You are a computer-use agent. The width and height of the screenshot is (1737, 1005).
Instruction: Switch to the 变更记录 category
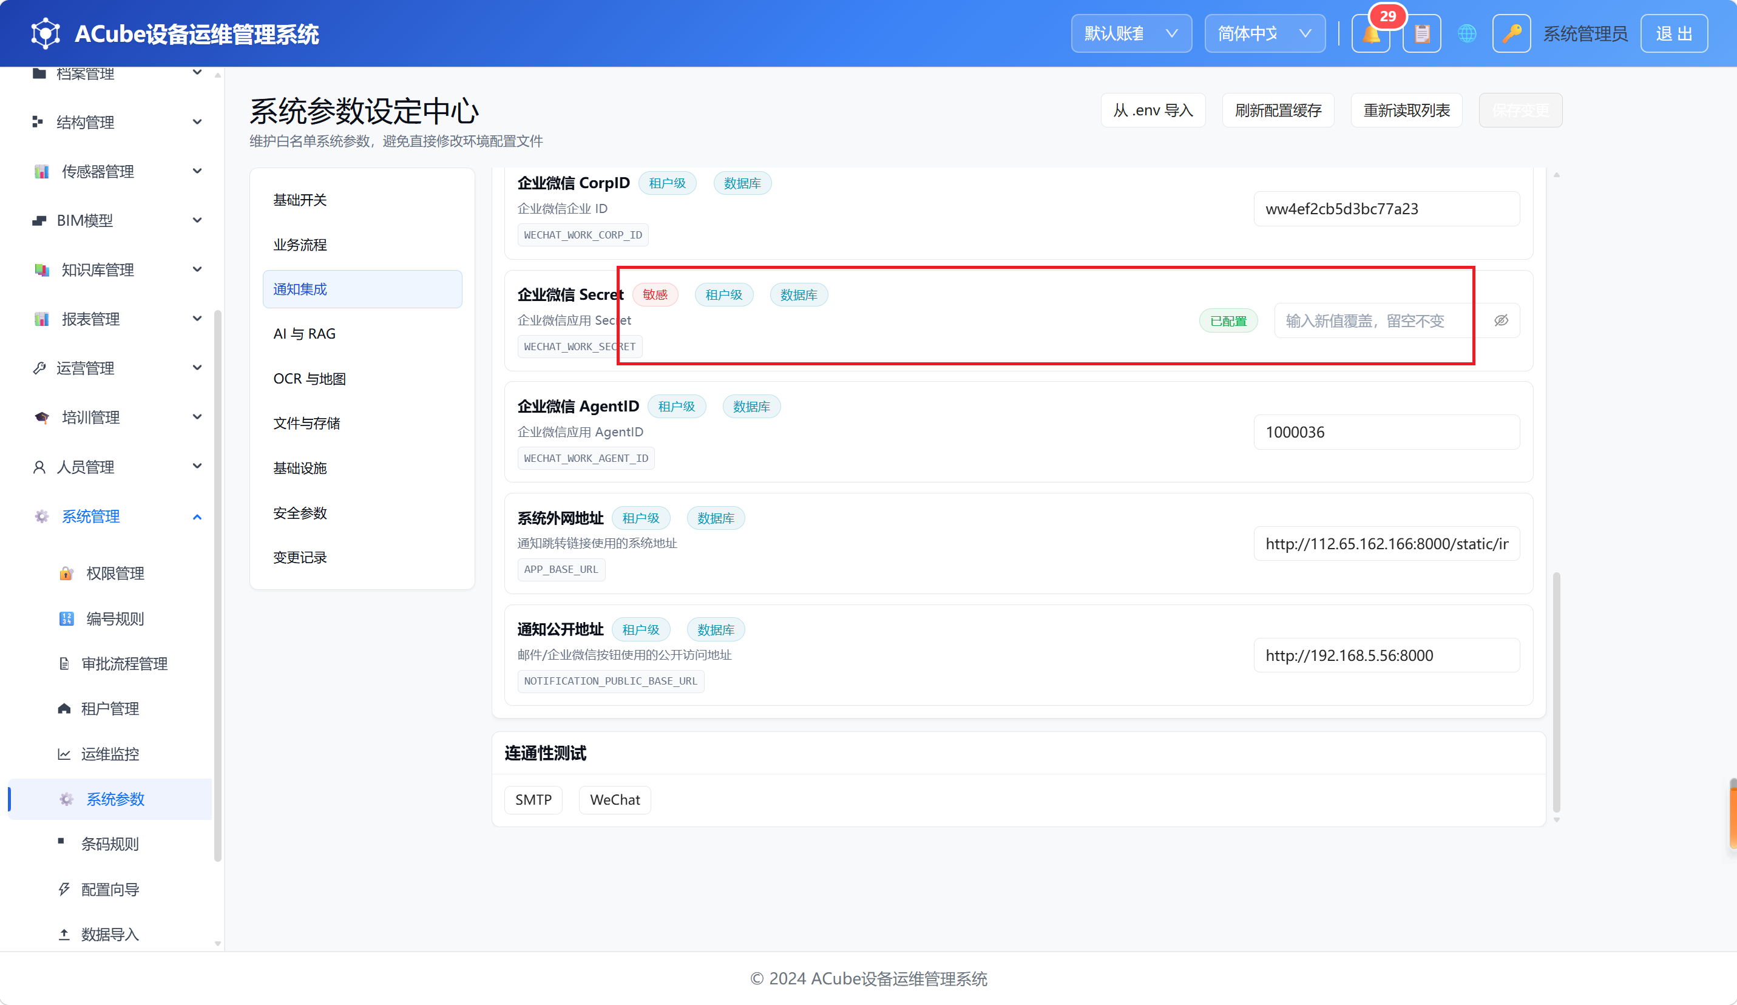tap(362, 557)
